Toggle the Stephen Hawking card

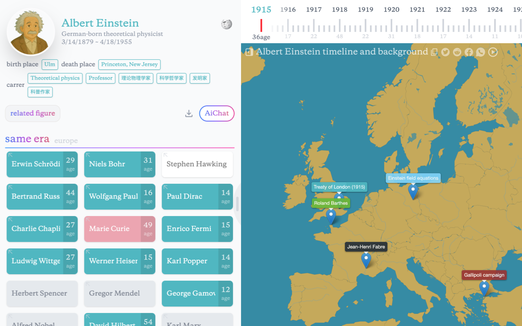(197, 164)
